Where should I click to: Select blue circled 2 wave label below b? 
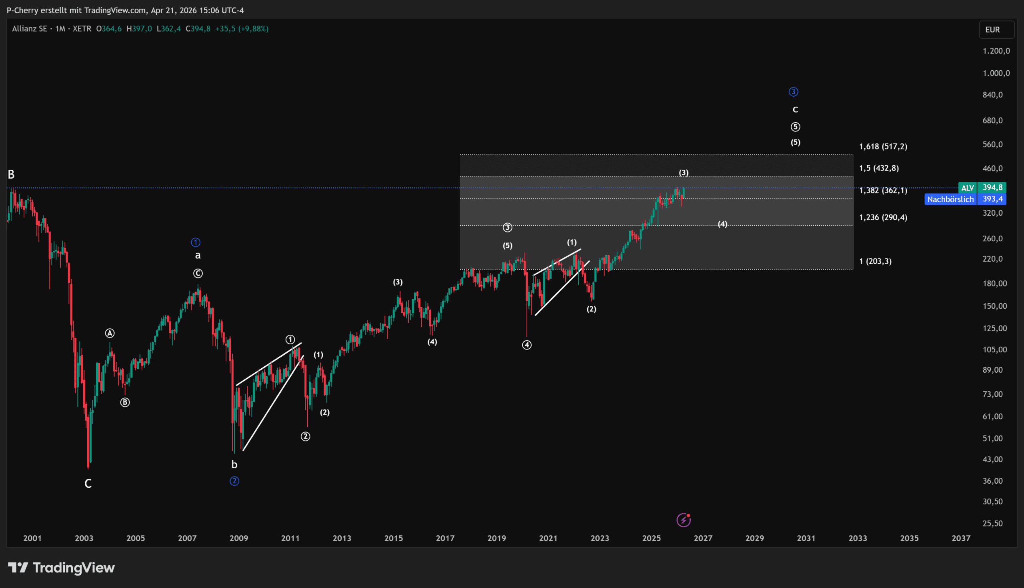234,481
